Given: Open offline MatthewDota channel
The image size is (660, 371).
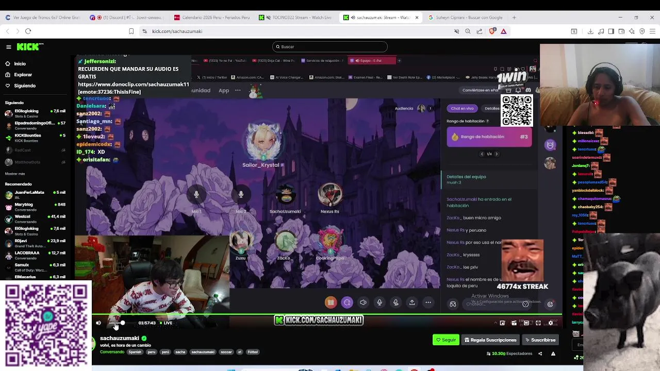Looking at the screenshot, I should click(x=35, y=162).
